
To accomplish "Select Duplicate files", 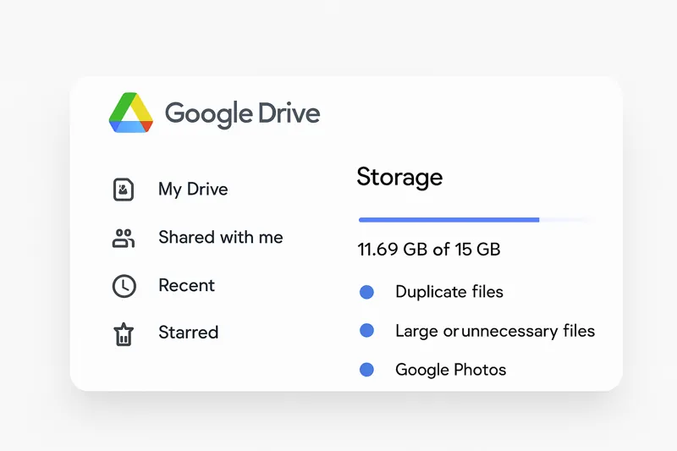I will (x=449, y=292).
